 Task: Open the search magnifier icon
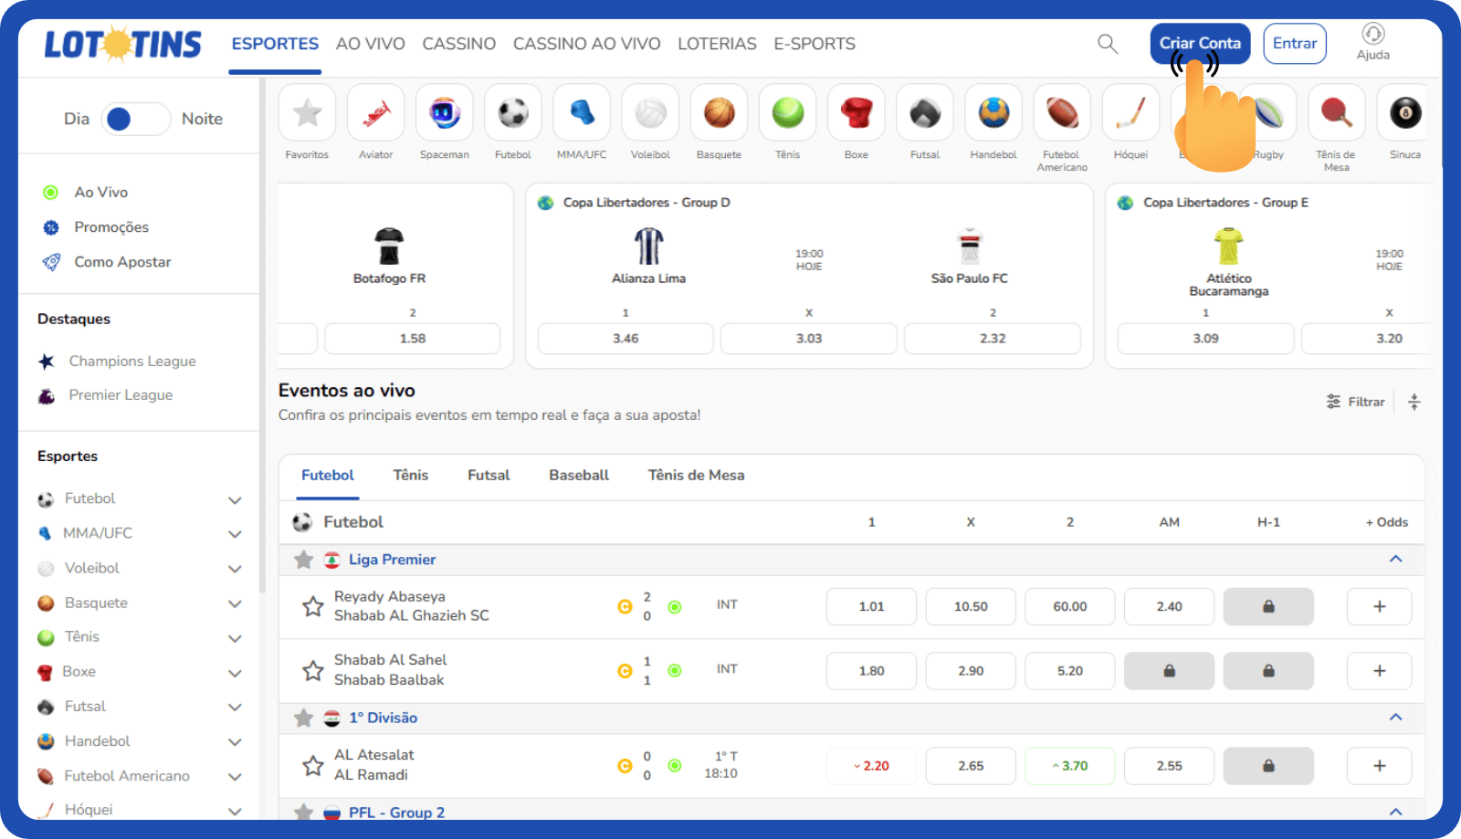pyautogui.click(x=1108, y=44)
